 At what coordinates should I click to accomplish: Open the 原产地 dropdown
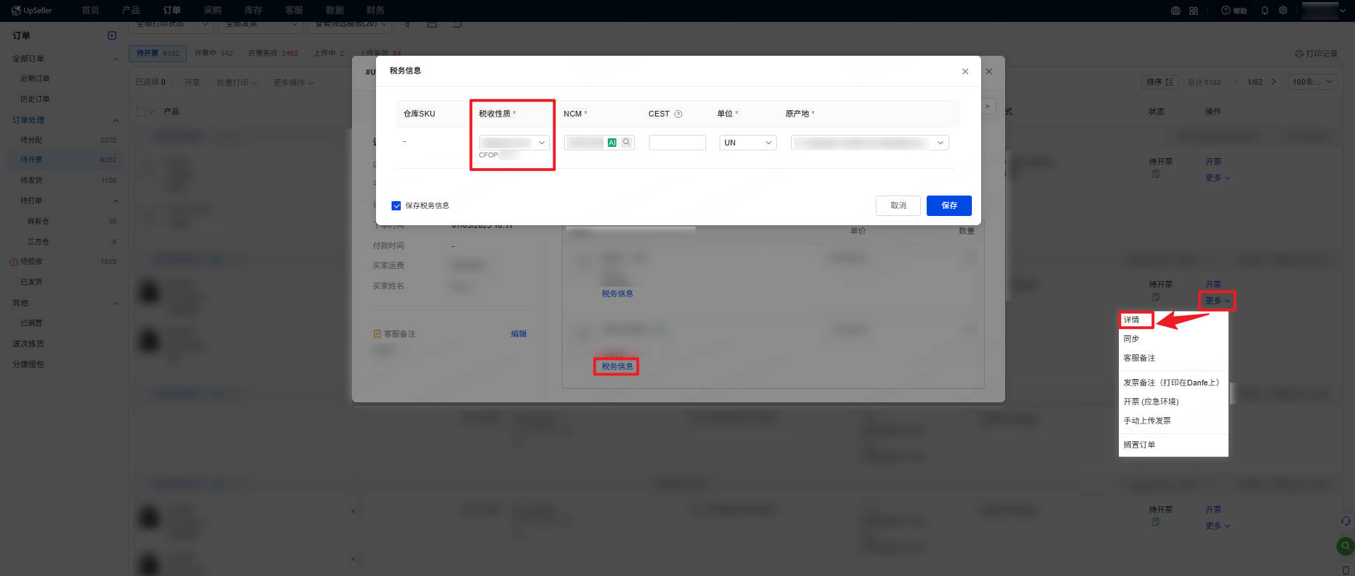pos(870,143)
